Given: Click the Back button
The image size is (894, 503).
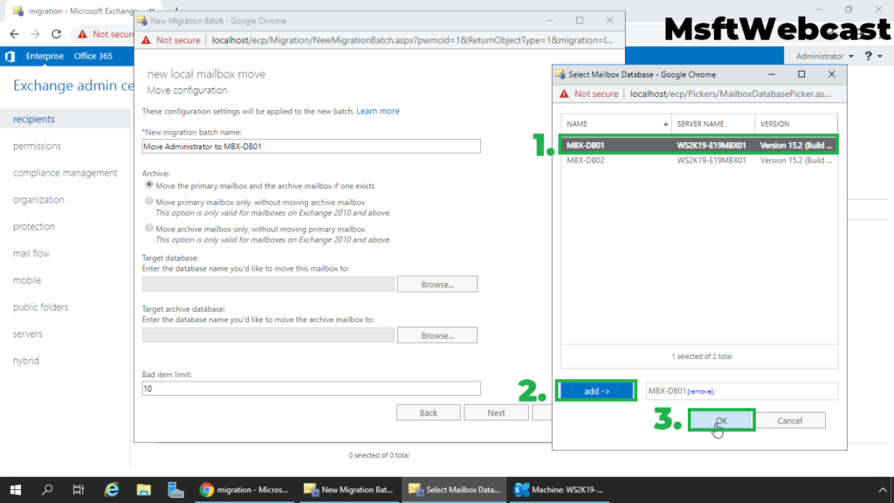Looking at the screenshot, I should click(428, 413).
